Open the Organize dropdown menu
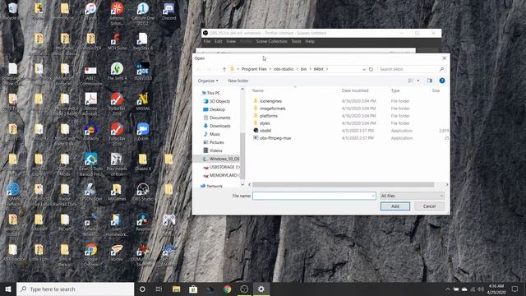Image resolution: width=526 pixels, height=296 pixels. pyautogui.click(x=208, y=81)
